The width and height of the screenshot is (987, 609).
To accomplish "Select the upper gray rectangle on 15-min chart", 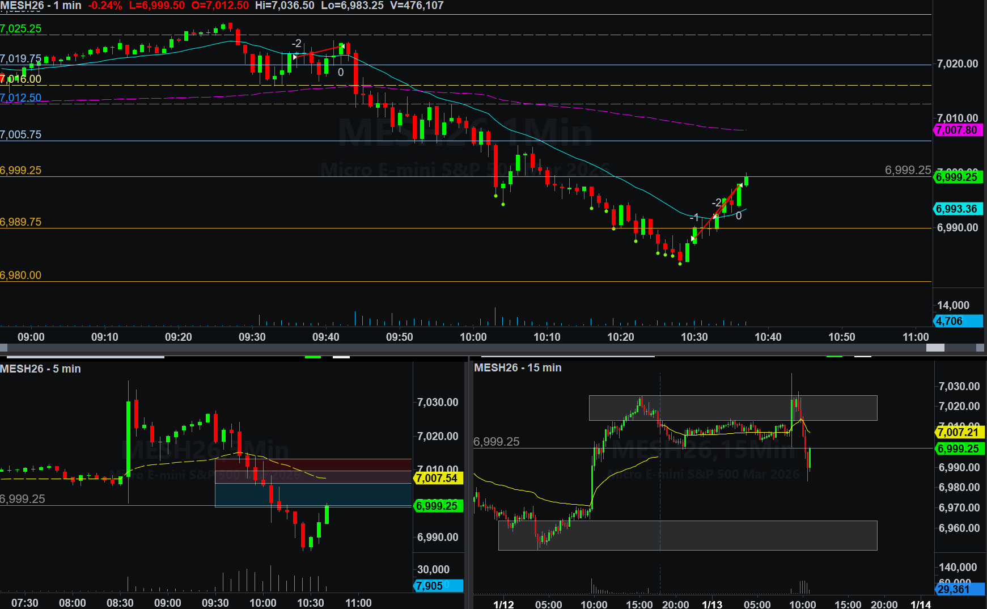I will (x=732, y=408).
